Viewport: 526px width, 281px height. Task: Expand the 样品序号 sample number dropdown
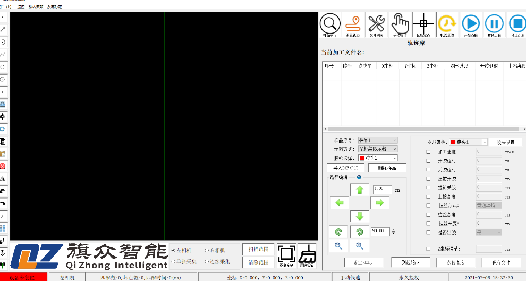[378, 140]
